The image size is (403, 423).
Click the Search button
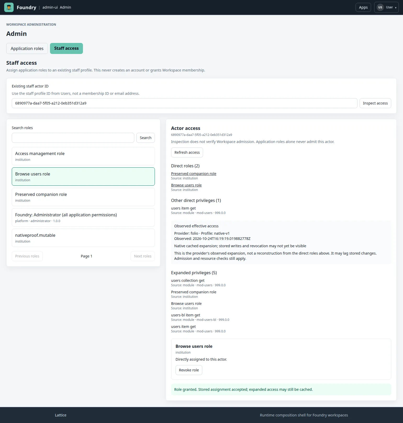145,138
